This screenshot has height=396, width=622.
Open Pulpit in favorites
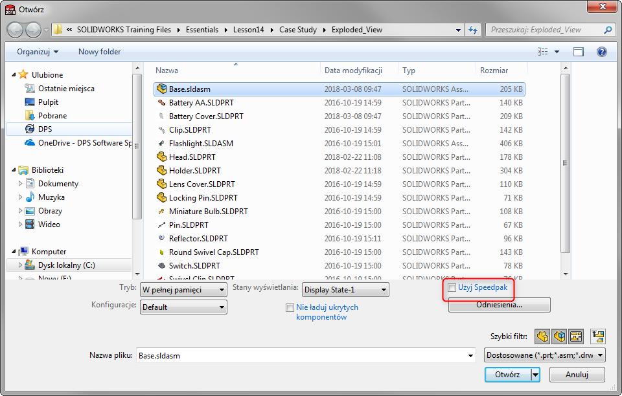[48, 102]
